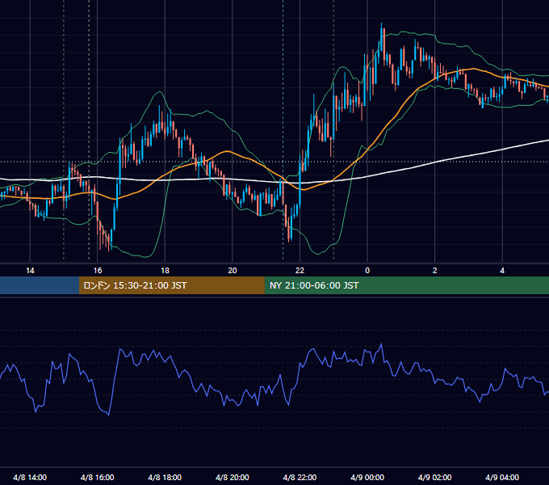Click the 2 hour label on price chart axis

435,271
